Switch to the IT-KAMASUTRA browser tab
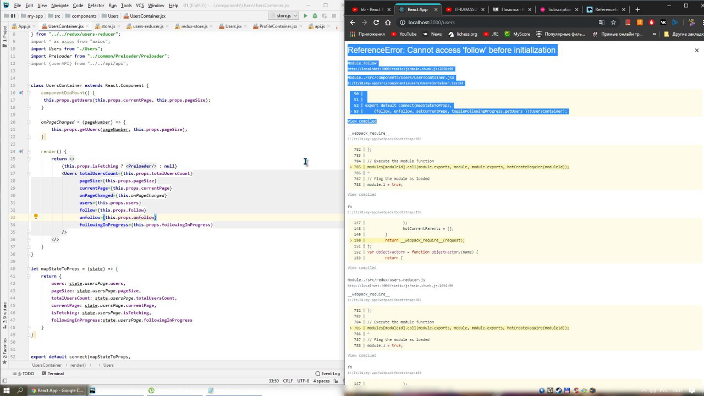Screen dimensions: 704x396 click(x=464, y=9)
